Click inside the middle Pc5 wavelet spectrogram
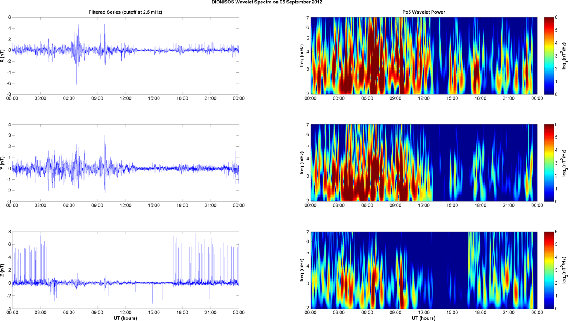Image resolution: width=568 pixels, height=321 pixels. click(424, 163)
